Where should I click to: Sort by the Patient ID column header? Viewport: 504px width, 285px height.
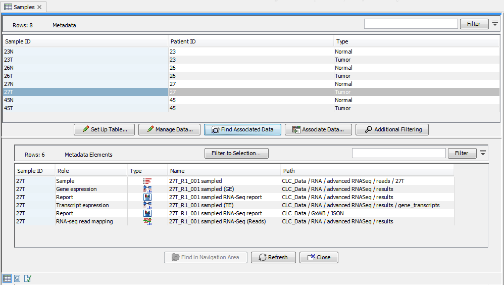pos(250,41)
